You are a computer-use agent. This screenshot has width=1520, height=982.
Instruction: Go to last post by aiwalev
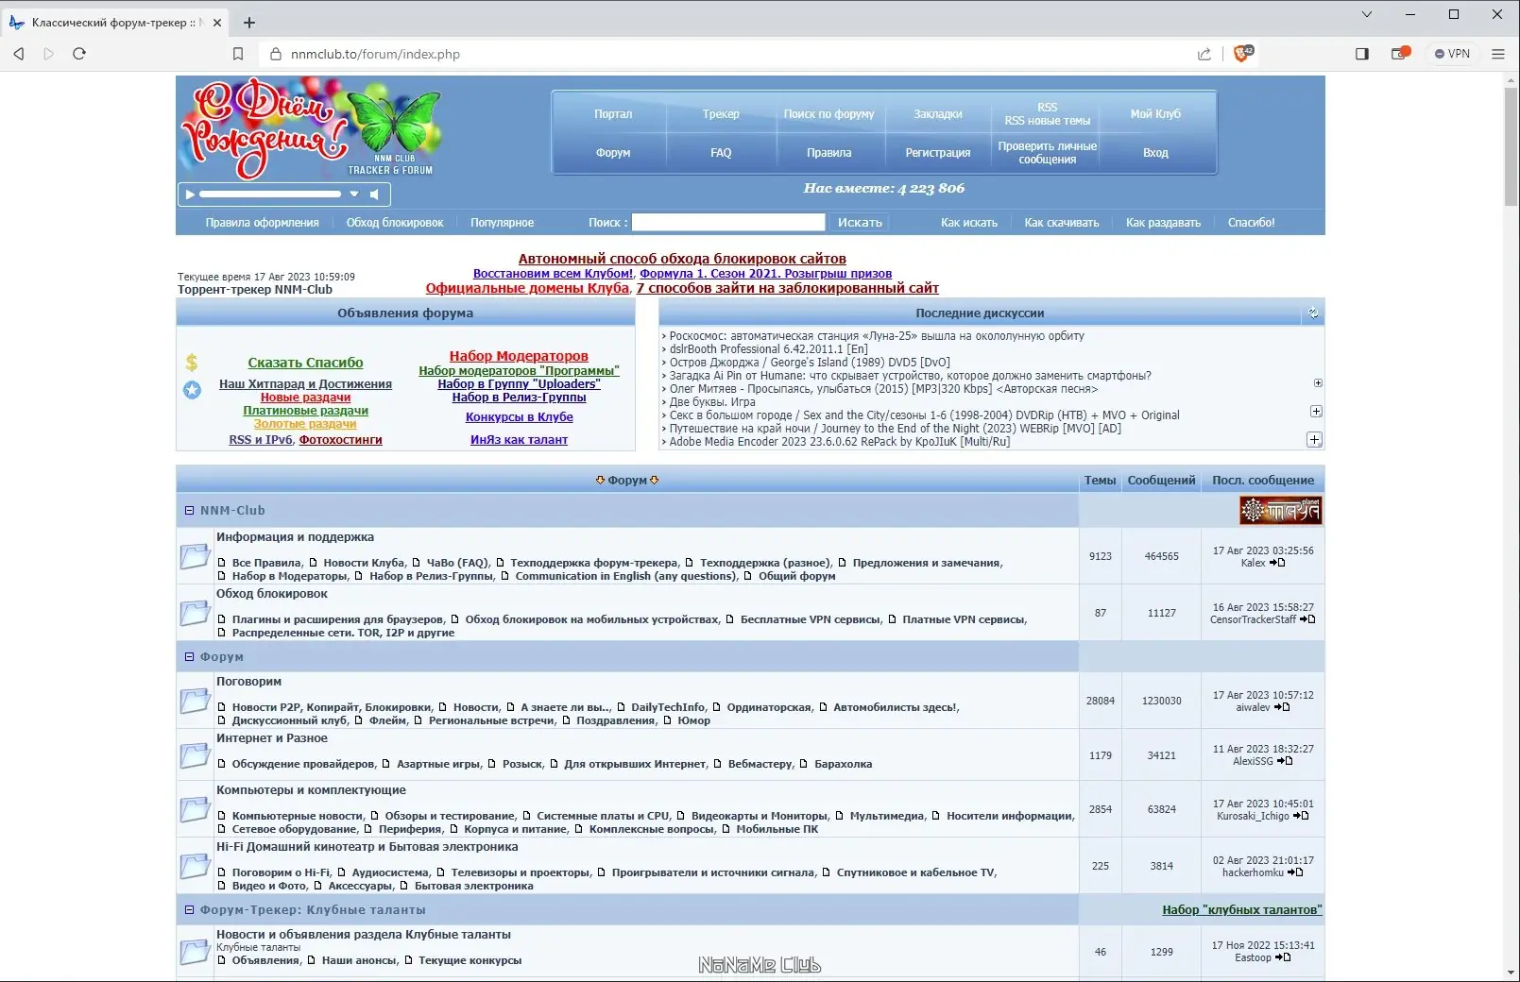[1283, 708]
